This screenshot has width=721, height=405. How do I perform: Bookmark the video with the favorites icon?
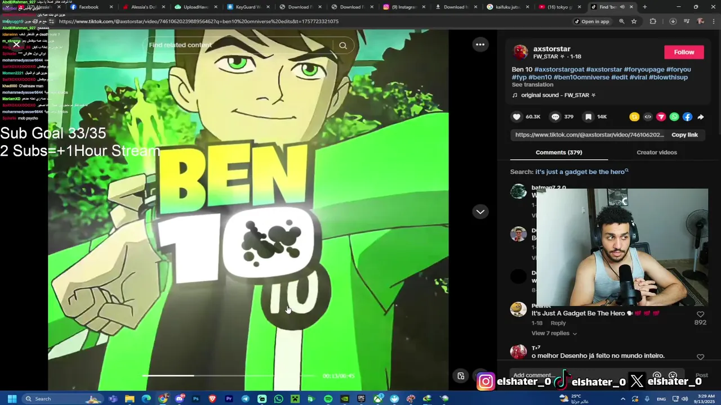588,117
